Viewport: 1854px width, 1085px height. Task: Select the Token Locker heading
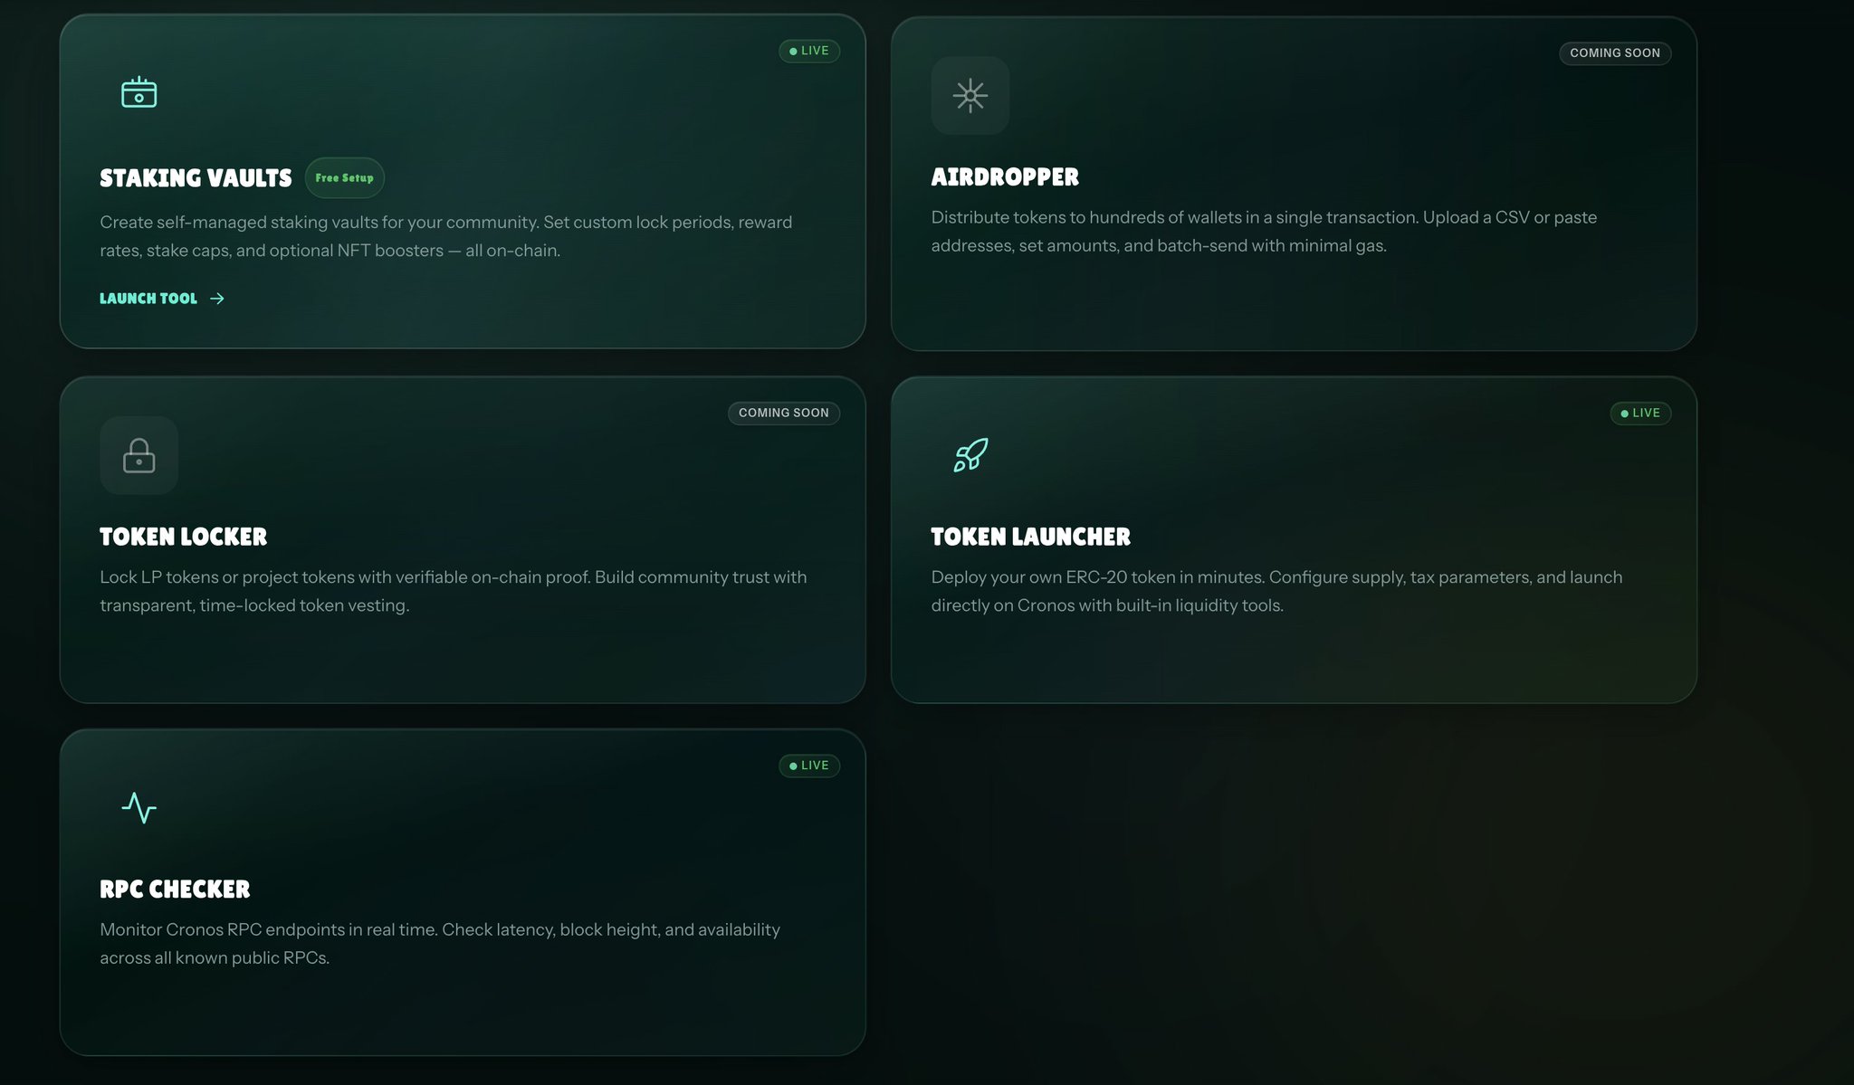tap(183, 538)
